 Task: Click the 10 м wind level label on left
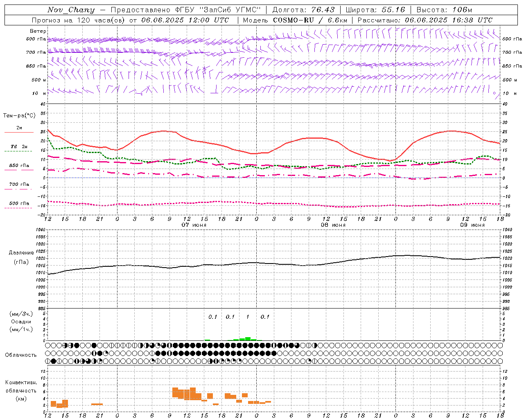pyautogui.click(x=39, y=93)
